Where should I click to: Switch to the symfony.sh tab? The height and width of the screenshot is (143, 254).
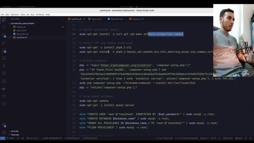pyautogui.click(x=77, y=19)
